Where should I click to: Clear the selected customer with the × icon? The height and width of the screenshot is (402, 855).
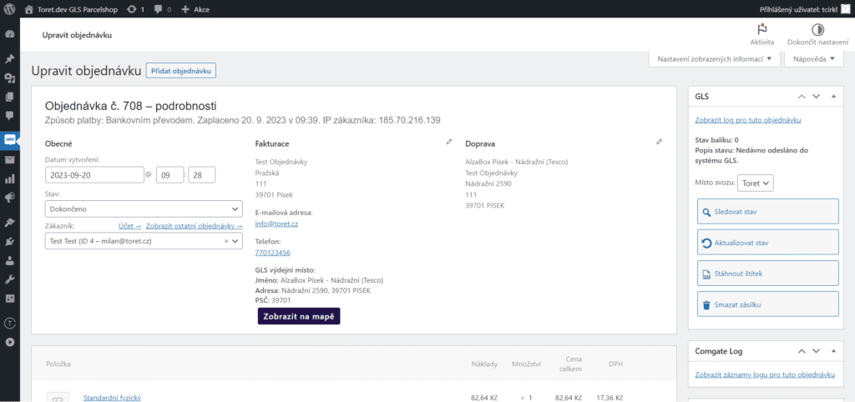pyautogui.click(x=226, y=241)
